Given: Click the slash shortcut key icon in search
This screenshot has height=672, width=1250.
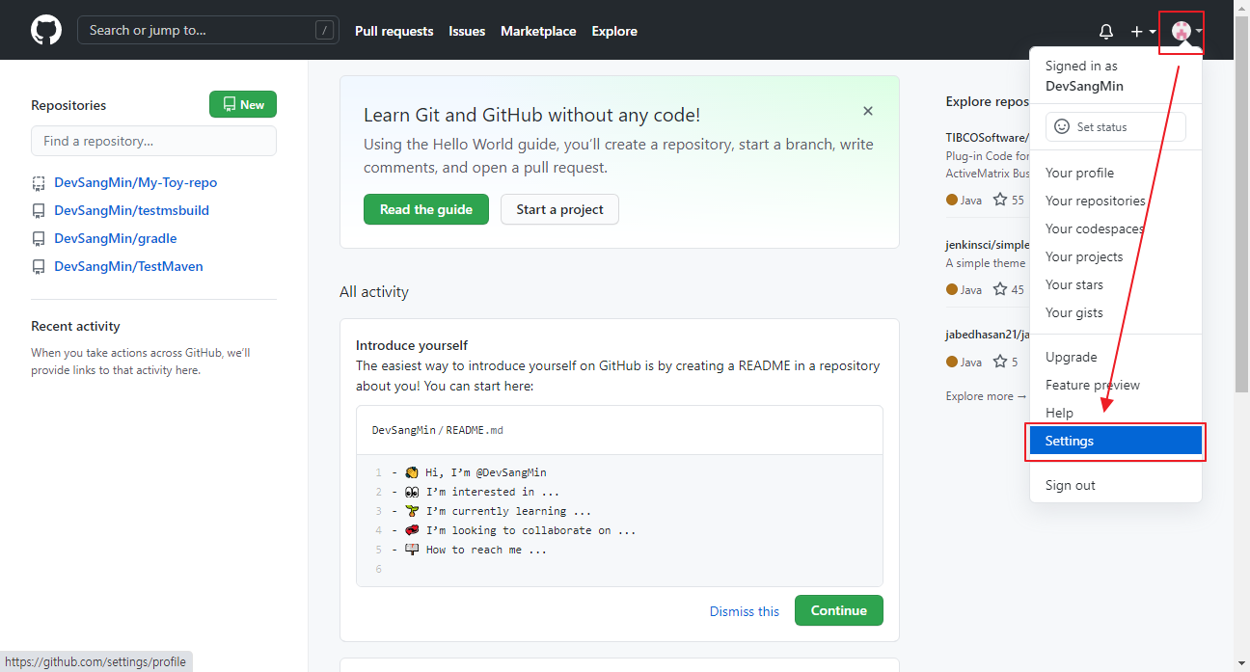Looking at the screenshot, I should pos(324,30).
